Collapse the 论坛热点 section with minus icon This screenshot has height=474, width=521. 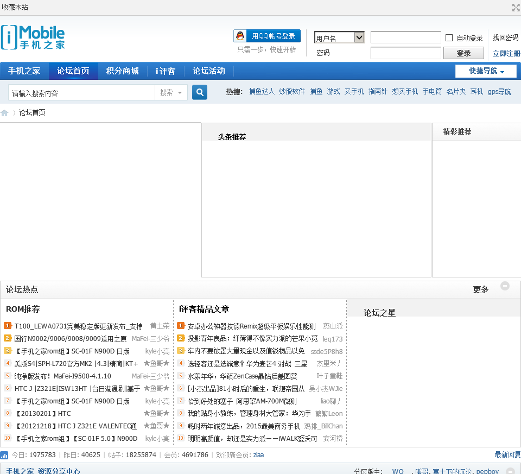tap(505, 286)
